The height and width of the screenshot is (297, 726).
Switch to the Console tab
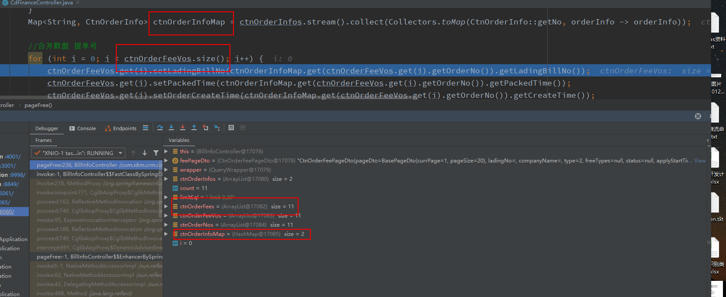(x=83, y=128)
